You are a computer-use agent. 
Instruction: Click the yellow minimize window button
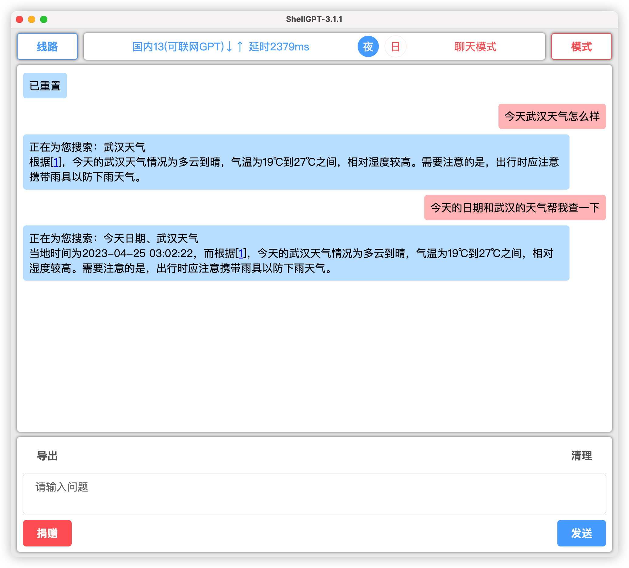tap(32, 19)
